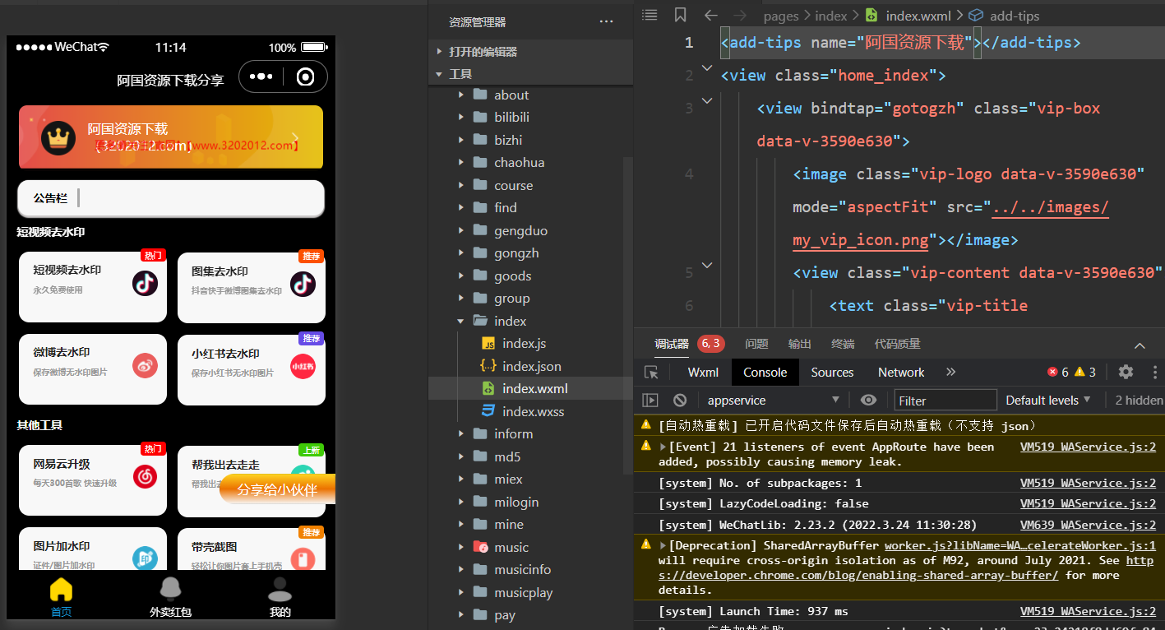The image size is (1165, 630).
Task: Tap the 微博去水印 Weibo icon
Action: click(145, 365)
